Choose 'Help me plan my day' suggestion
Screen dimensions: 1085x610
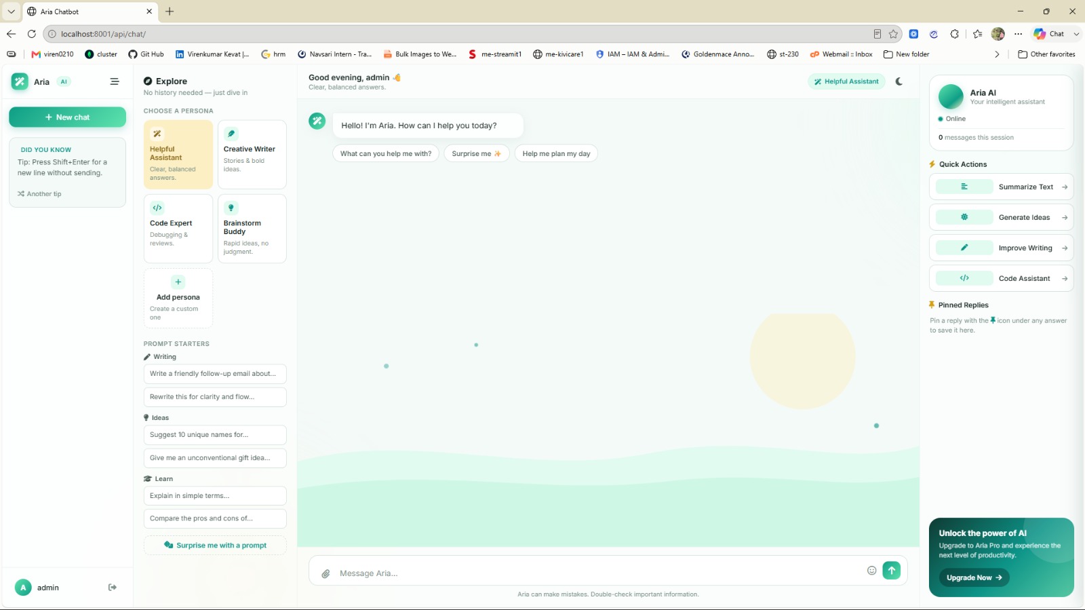[x=556, y=154]
